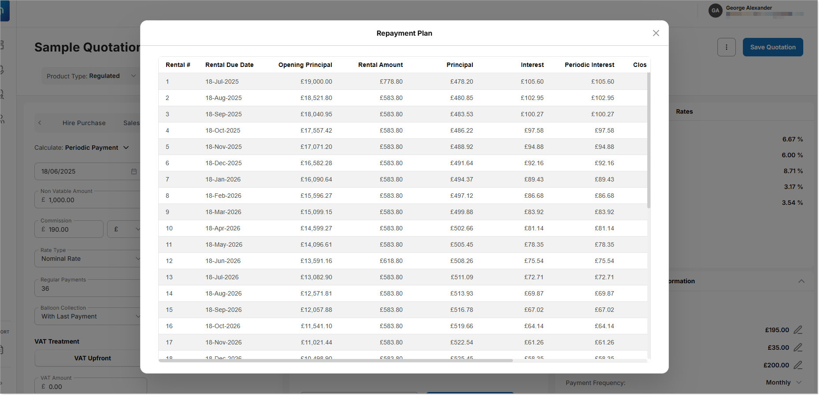The width and height of the screenshot is (820, 396).
Task: Click the Non Vatable Amount field
Action: (x=88, y=200)
